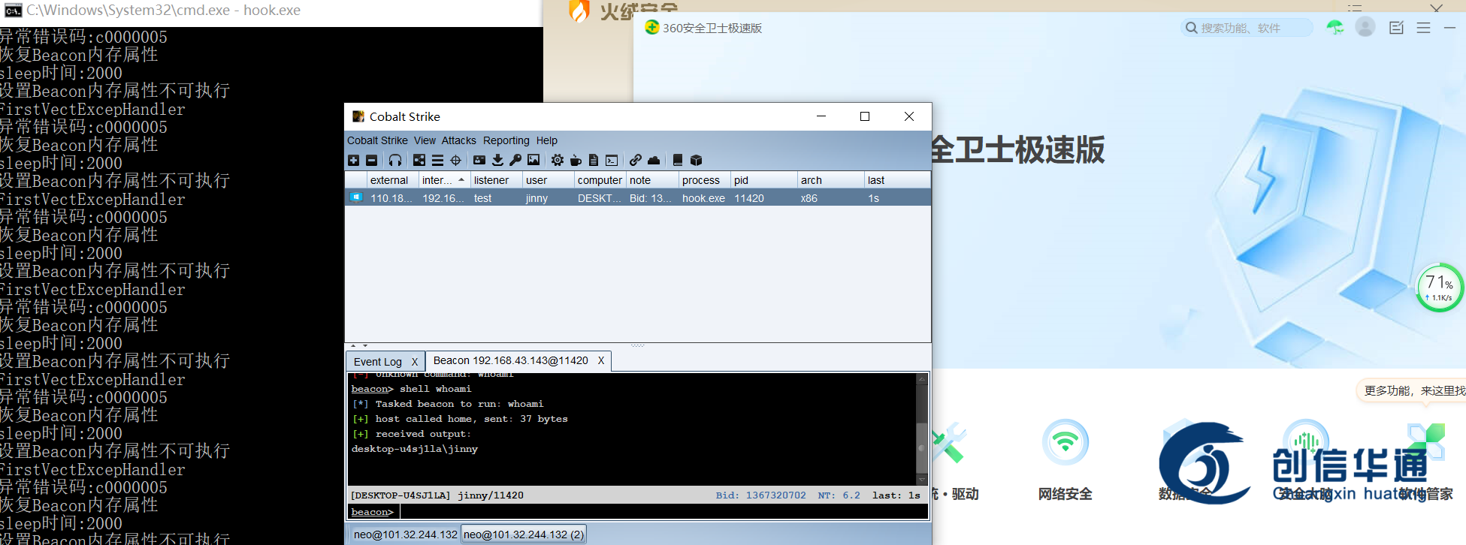Open the Credentials card icon
Screen dimensions: 1466x545
[479, 160]
